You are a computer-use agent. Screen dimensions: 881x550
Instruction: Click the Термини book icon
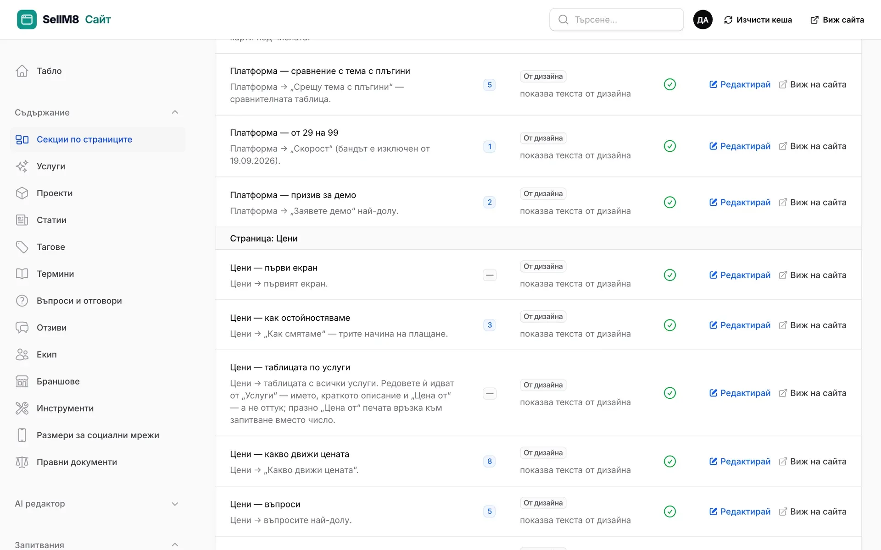coord(22,274)
